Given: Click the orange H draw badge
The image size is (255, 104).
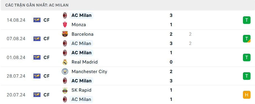Looking at the screenshot, I should coord(247,95).
